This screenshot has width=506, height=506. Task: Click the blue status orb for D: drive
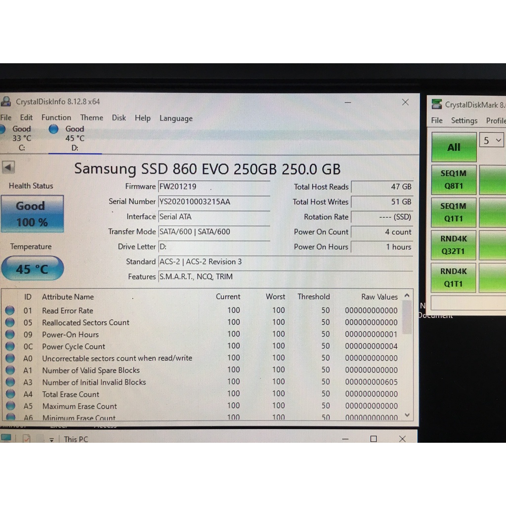[x=53, y=129]
